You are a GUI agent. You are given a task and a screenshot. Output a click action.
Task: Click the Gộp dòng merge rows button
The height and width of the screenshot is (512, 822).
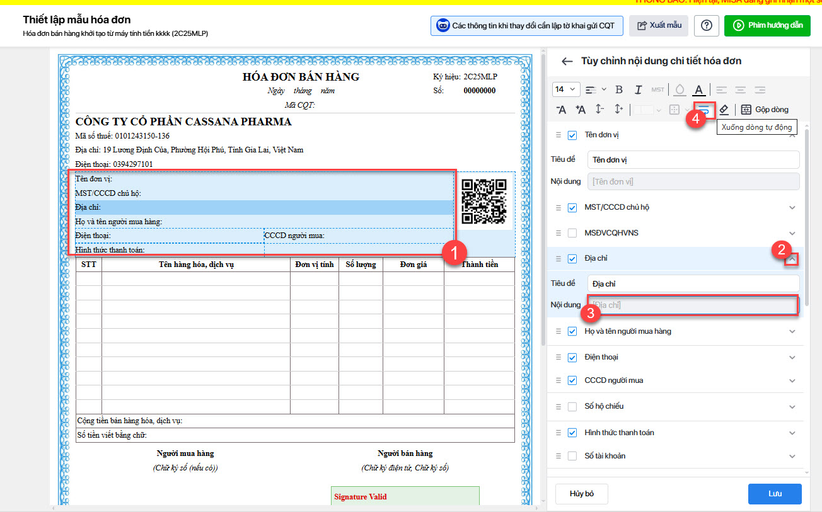pyautogui.click(x=765, y=110)
